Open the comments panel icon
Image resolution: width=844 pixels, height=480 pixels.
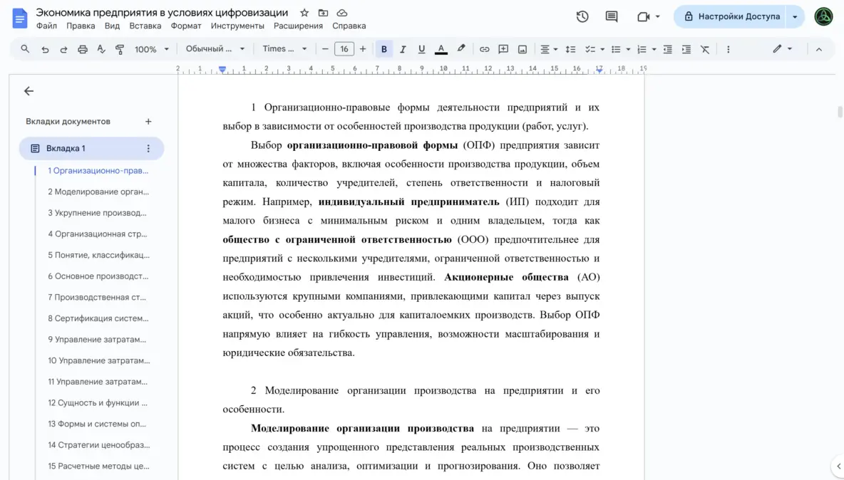[x=612, y=16]
